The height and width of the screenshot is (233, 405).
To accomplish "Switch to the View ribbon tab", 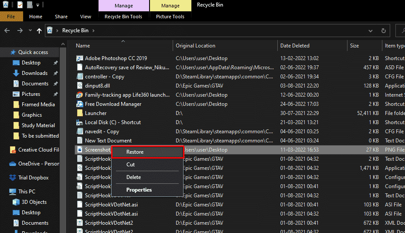I will pos(85,17).
